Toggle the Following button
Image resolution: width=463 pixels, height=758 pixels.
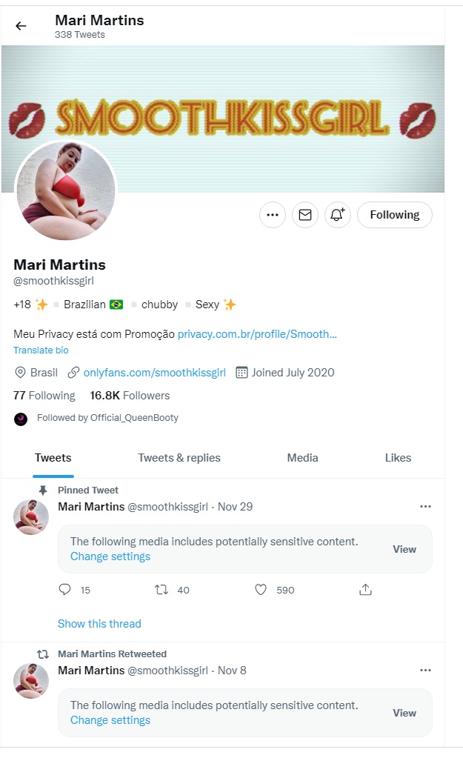click(x=395, y=215)
